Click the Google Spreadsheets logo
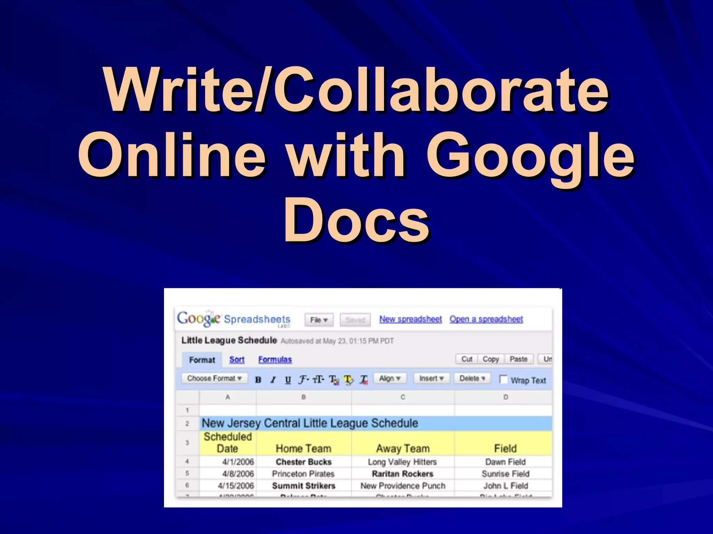The width and height of the screenshot is (713, 534). click(x=234, y=319)
